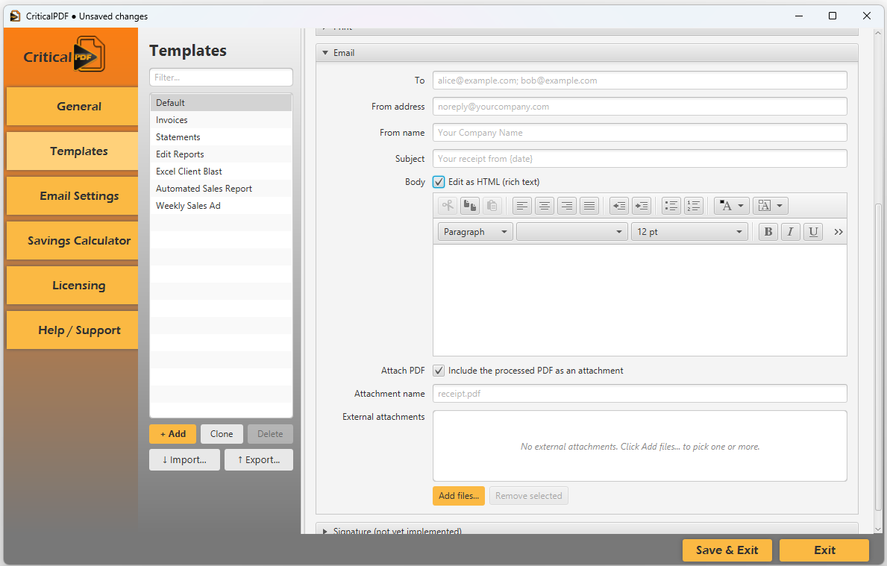The height and width of the screenshot is (566, 887).
Task: Open the 12 pt font size dropdown
Action: [689, 232]
